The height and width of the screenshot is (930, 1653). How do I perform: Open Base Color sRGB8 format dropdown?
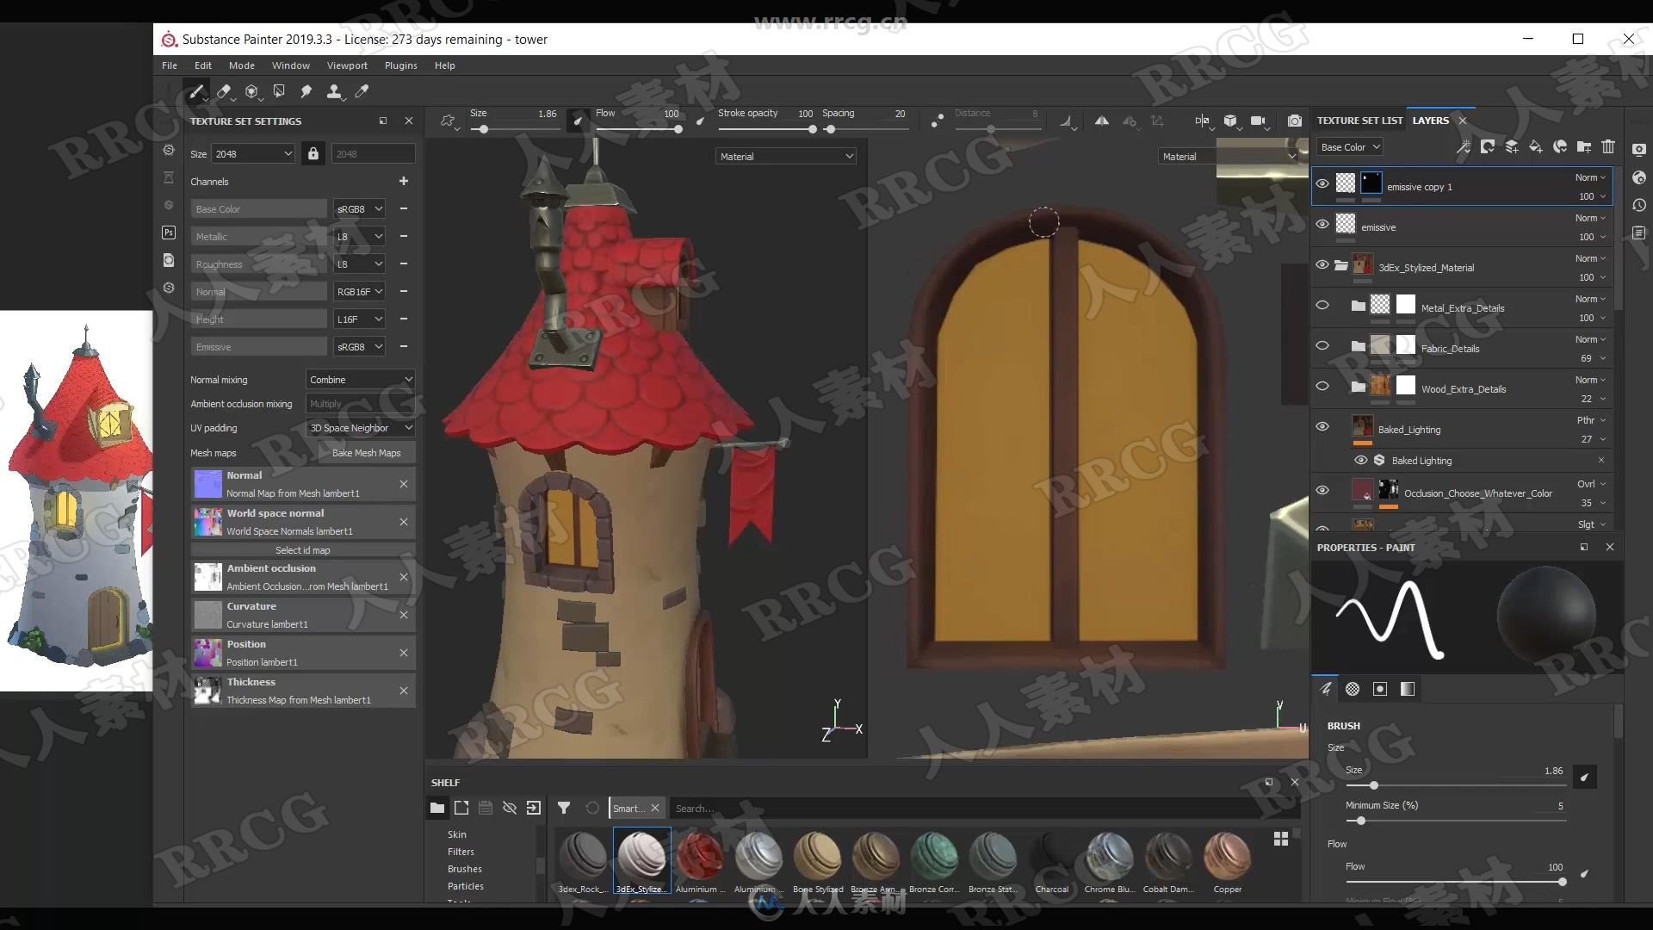359,208
